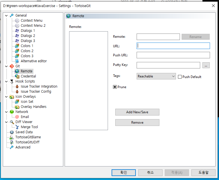Click the disabled 적용(A) button
This screenshot has height=180, width=219.
(177, 172)
